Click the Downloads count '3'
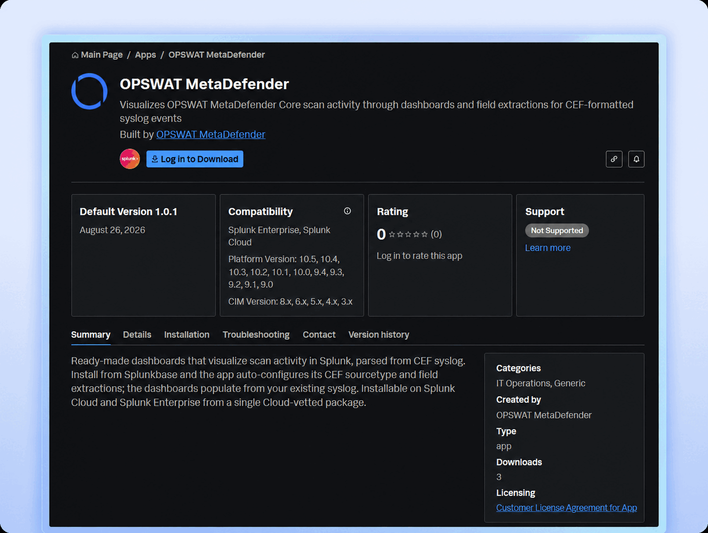Image resolution: width=708 pixels, height=533 pixels. point(499,477)
